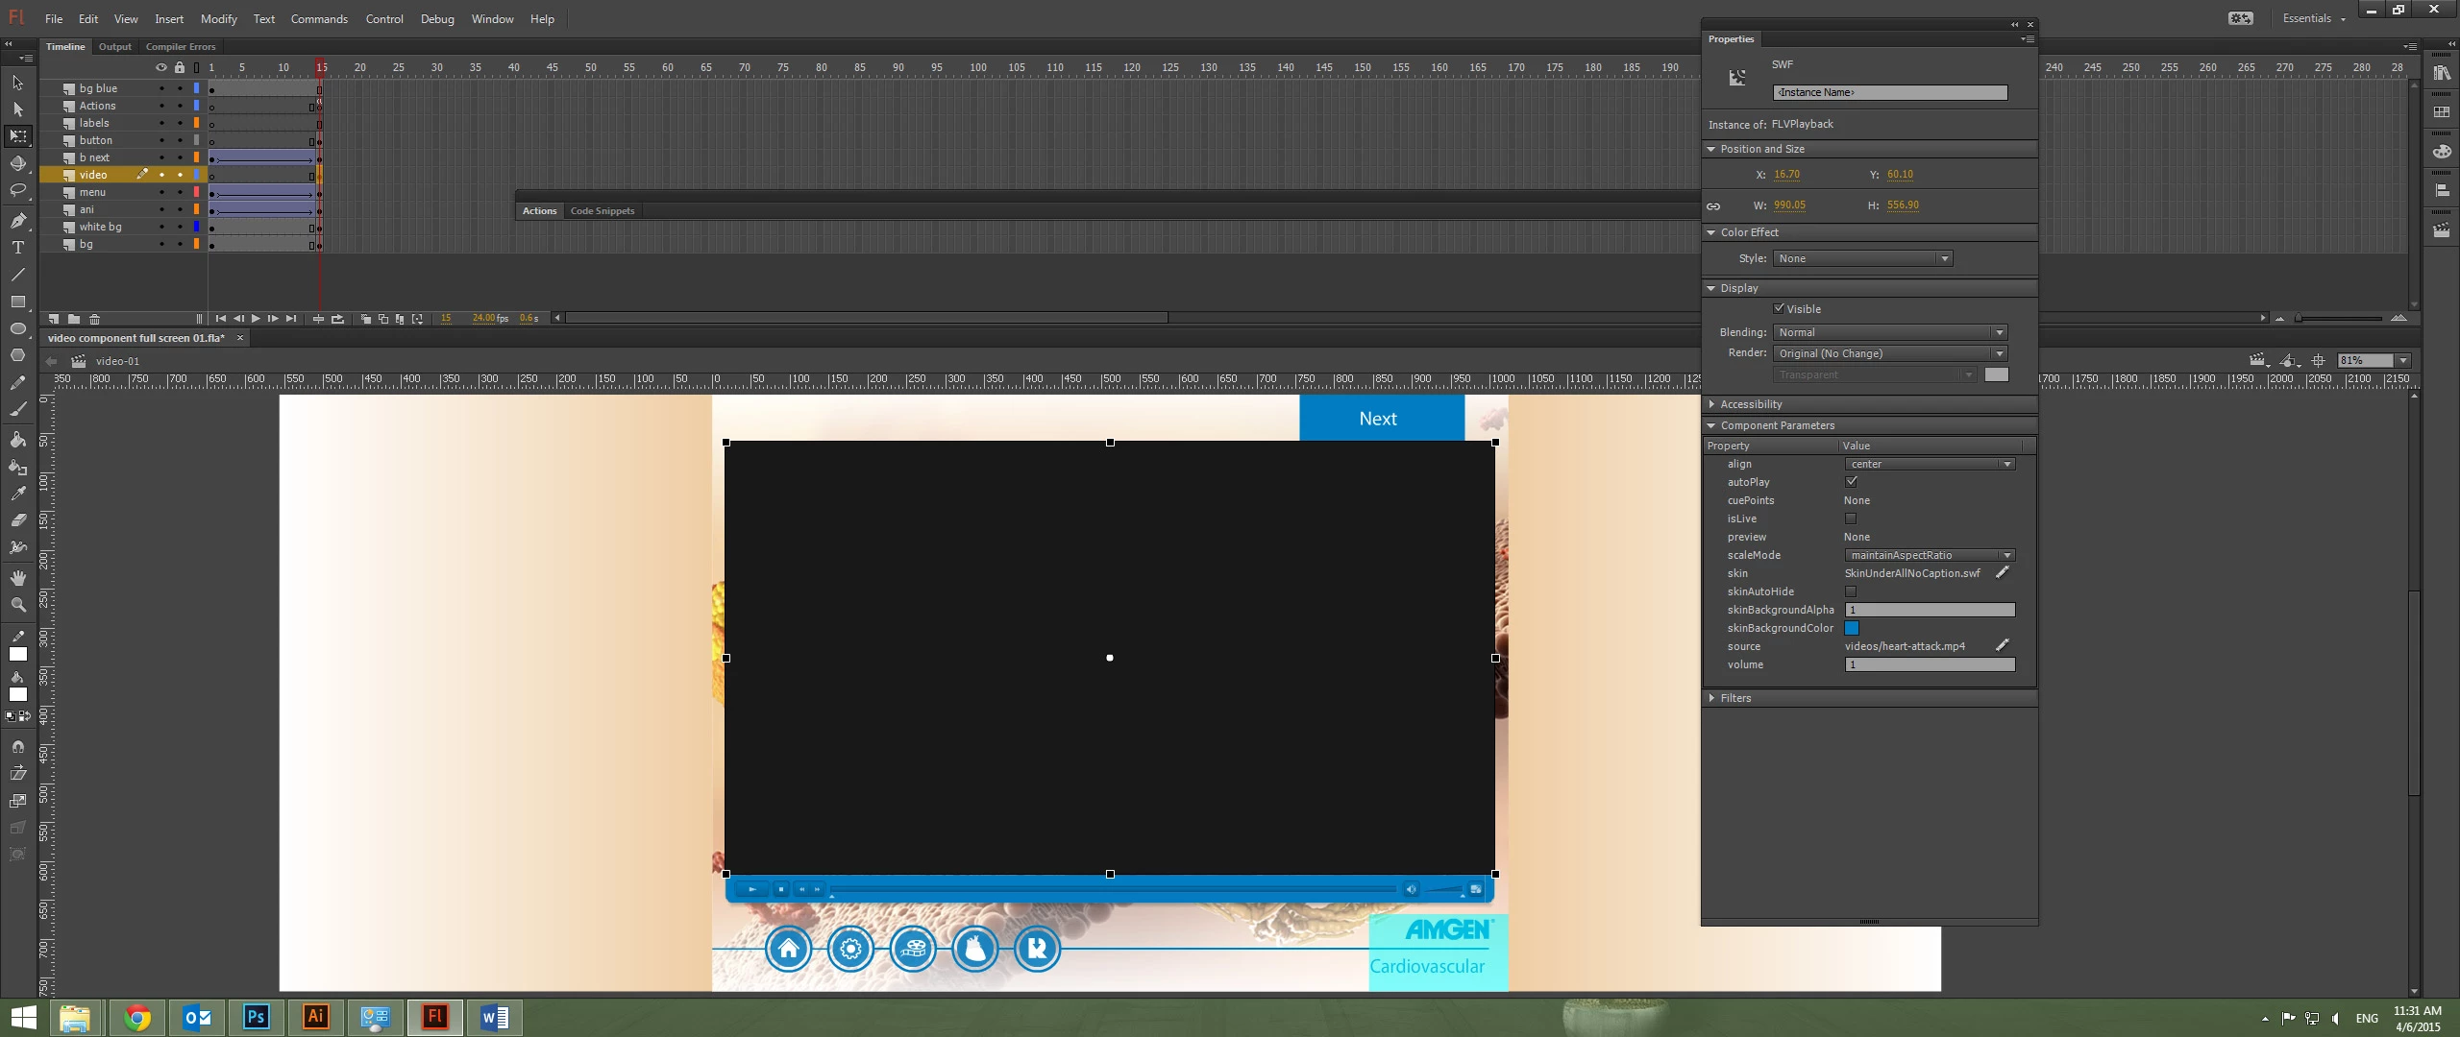Click the skinBackgroundColor blue swatch
Screen dimensions: 2460x1037
tap(1852, 628)
